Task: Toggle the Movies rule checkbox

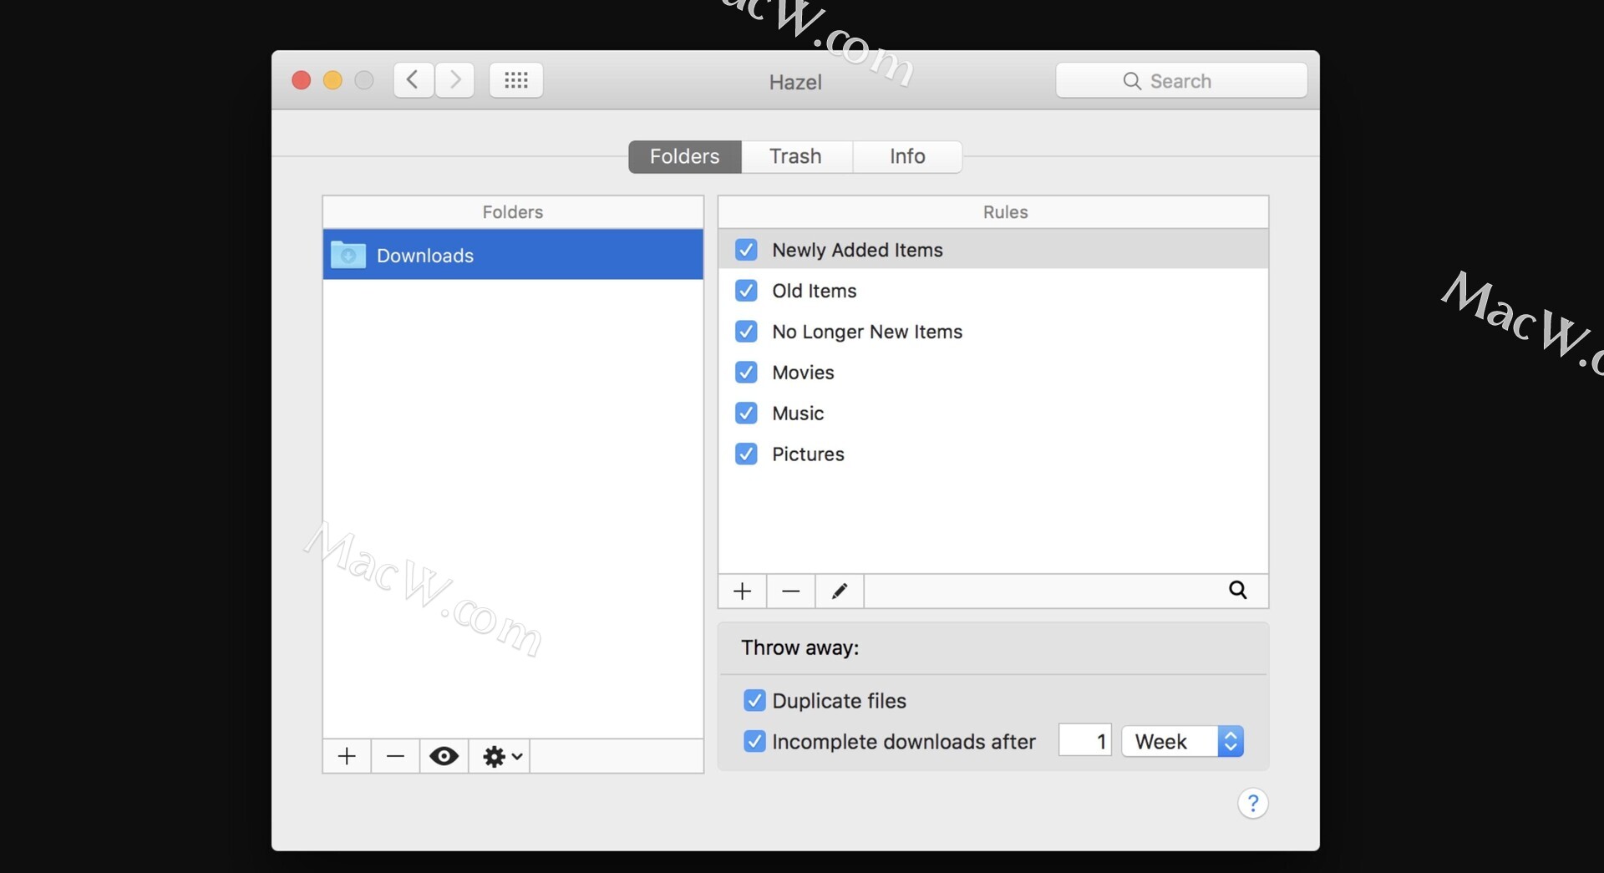Action: coord(746,373)
